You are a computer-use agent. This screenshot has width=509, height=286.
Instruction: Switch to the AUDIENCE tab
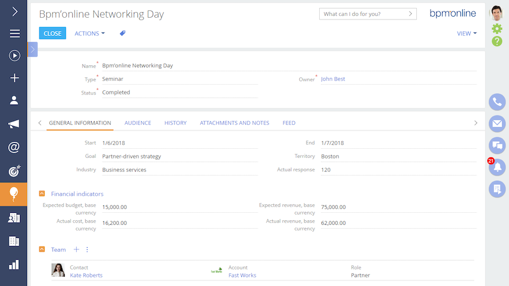point(138,123)
